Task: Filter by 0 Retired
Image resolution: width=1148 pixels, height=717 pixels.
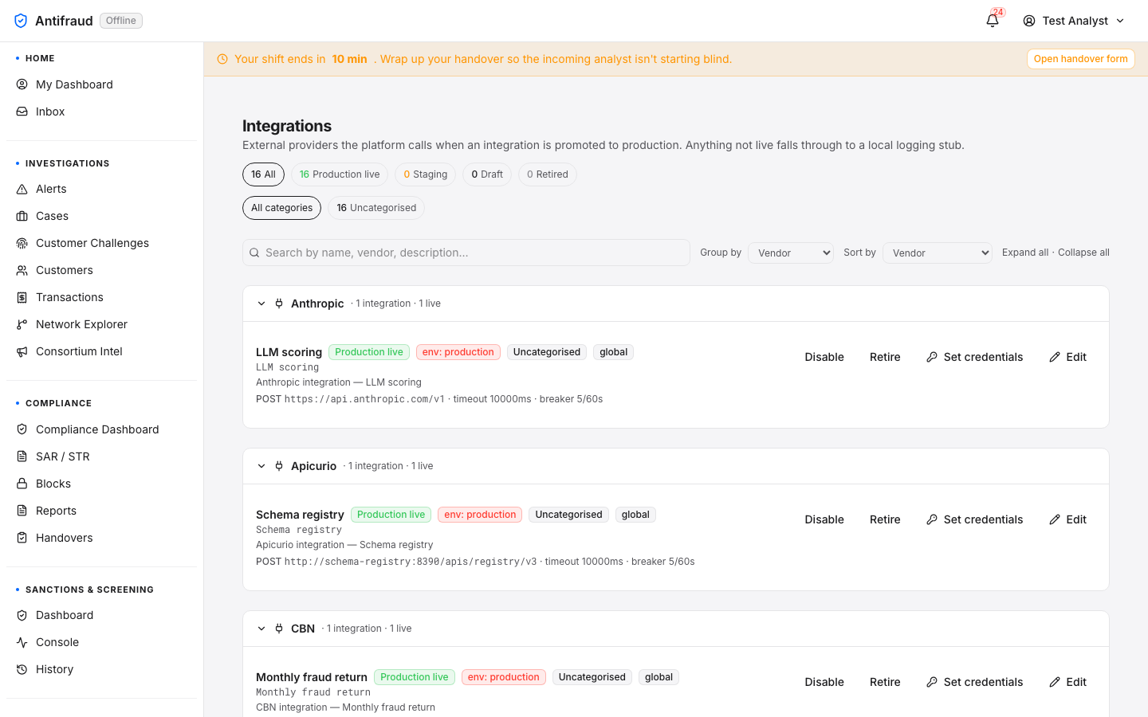Action: tap(548, 174)
